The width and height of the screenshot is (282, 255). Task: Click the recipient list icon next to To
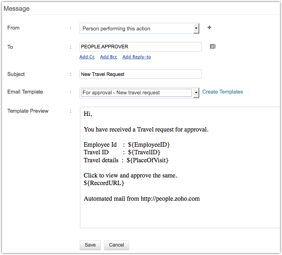213,47
